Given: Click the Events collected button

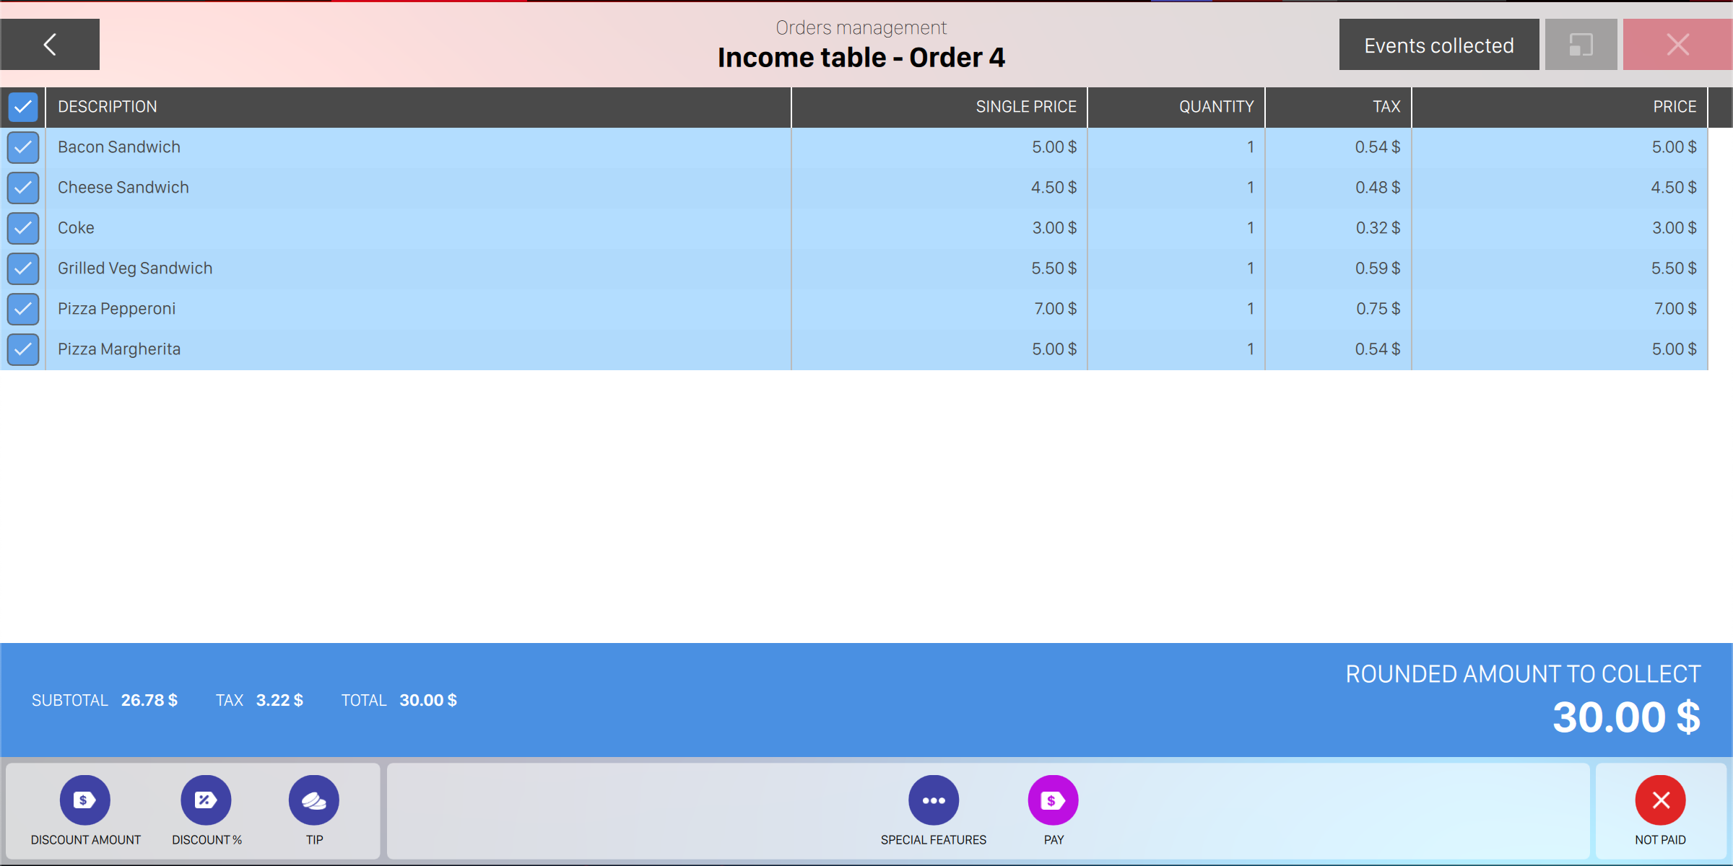Looking at the screenshot, I should pos(1438,45).
